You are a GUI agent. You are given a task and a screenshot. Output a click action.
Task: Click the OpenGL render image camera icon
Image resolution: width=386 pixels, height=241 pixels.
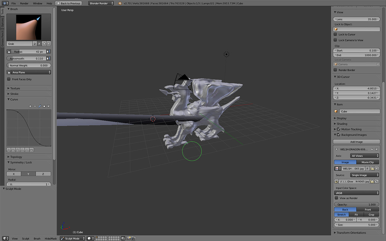coord(129,238)
